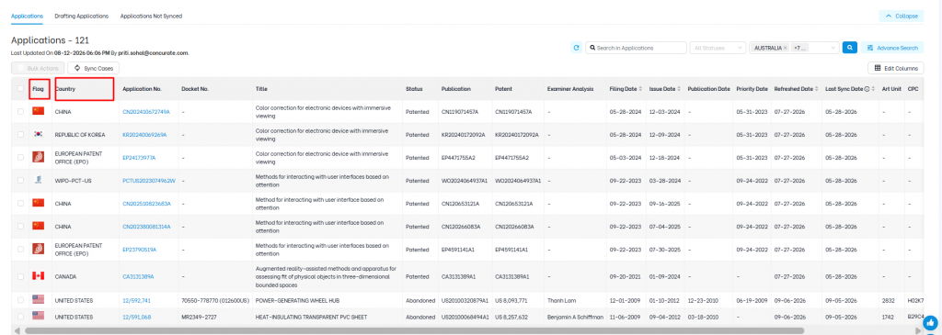The width and height of the screenshot is (942, 335).
Task: Sort by Filing Date arrows
Action: coord(640,89)
